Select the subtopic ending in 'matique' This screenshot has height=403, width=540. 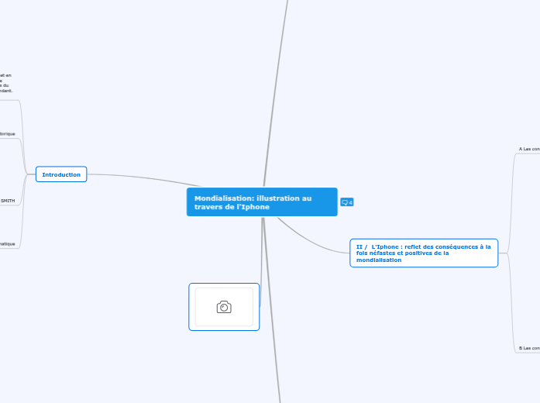(x=7, y=243)
